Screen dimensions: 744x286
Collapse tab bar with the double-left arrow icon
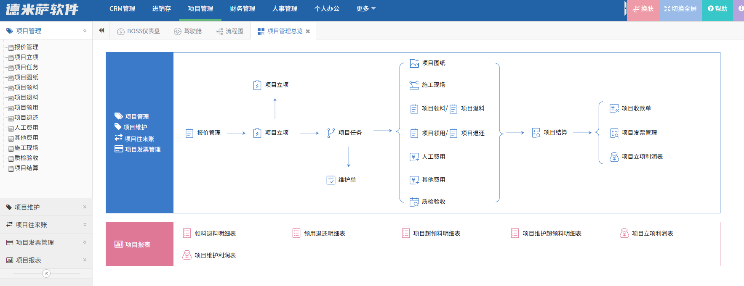click(101, 30)
